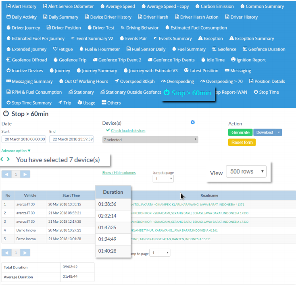This screenshot has height=285, width=296.
Task: Open the top Jump to page dropdown
Action: click(x=163, y=178)
